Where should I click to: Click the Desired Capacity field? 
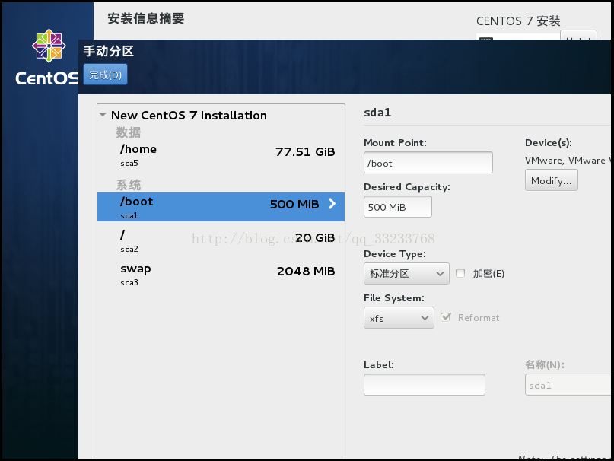click(398, 206)
